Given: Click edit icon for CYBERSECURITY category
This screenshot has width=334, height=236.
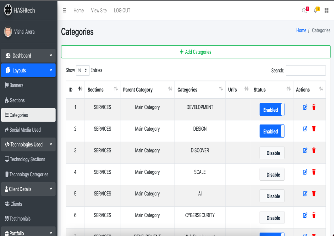Looking at the screenshot, I should click(305, 215).
